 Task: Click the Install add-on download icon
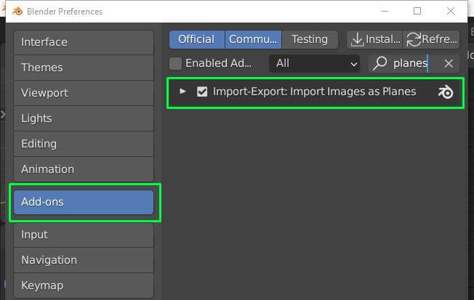(357, 39)
